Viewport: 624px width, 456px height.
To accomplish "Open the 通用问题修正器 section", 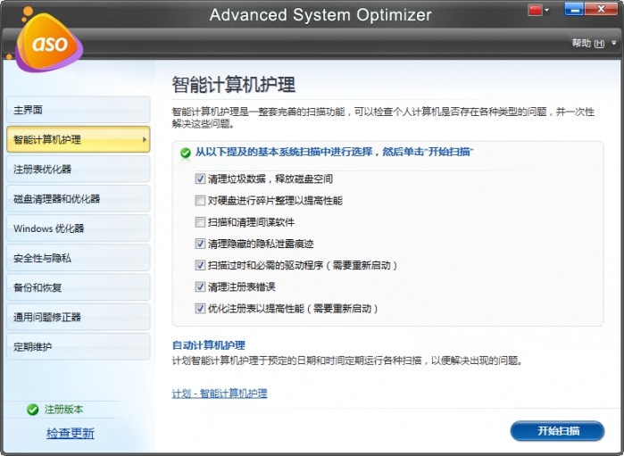I will point(79,317).
